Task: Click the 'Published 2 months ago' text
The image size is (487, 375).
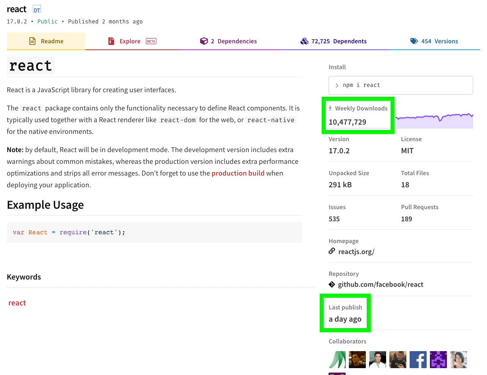Action: tap(105, 21)
